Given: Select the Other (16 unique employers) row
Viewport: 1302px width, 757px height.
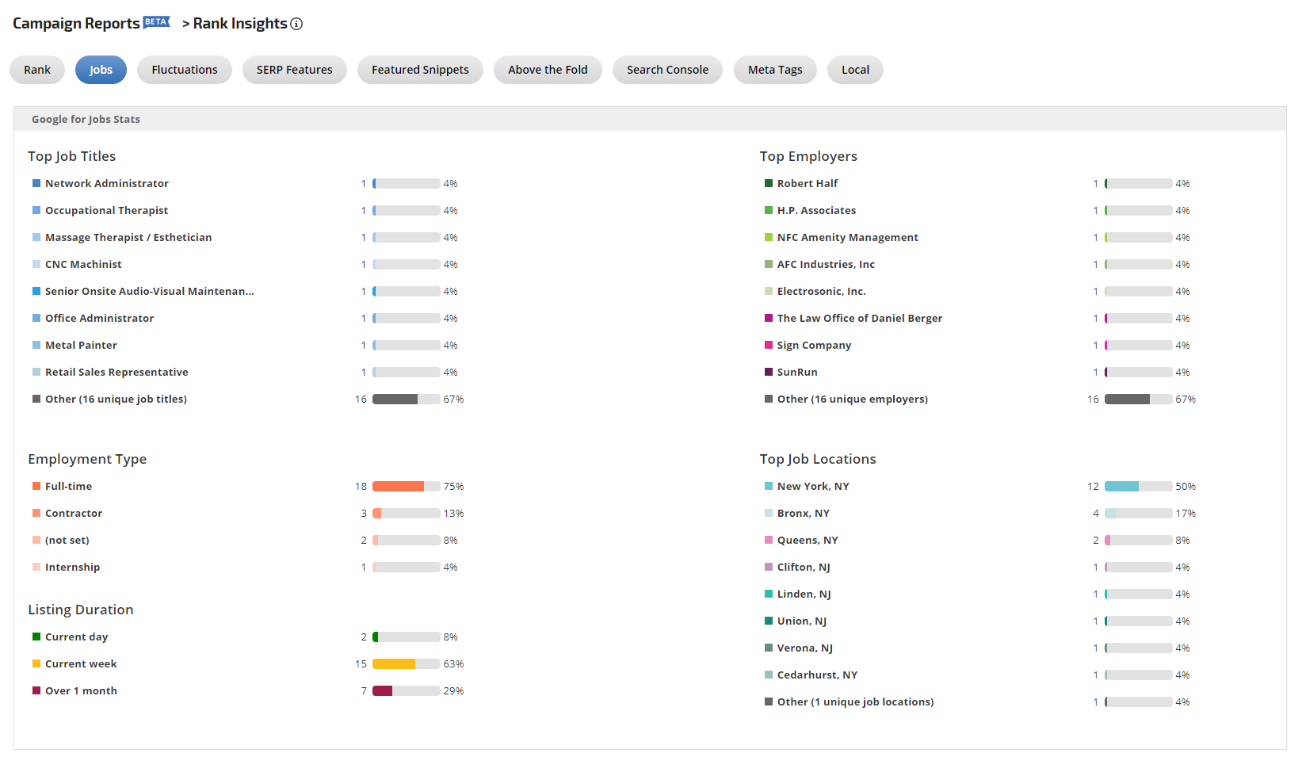Looking at the screenshot, I should [852, 399].
